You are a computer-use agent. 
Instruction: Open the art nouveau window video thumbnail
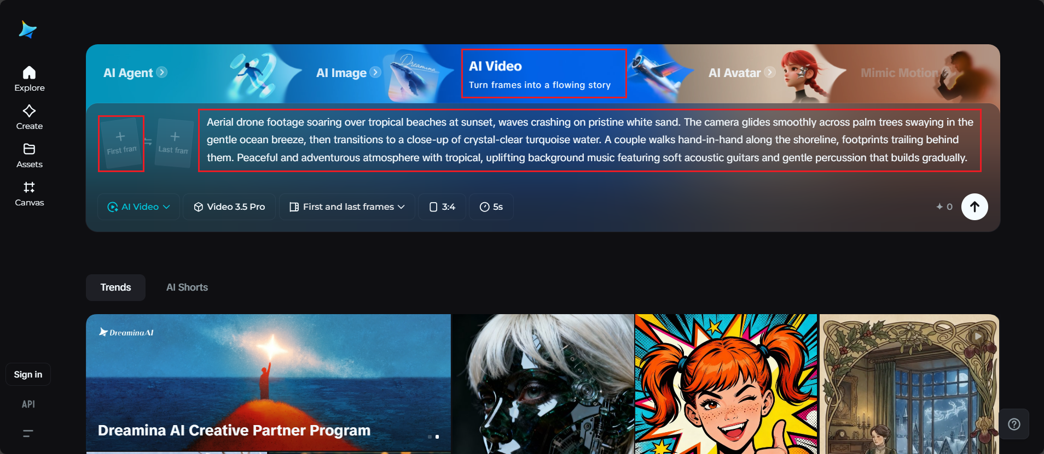click(x=909, y=384)
